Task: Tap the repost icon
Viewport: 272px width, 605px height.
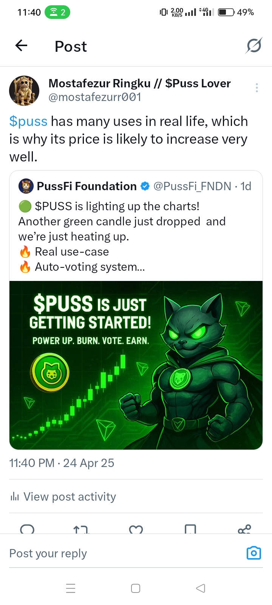Action: pyautogui.click(x=81, y=529)
